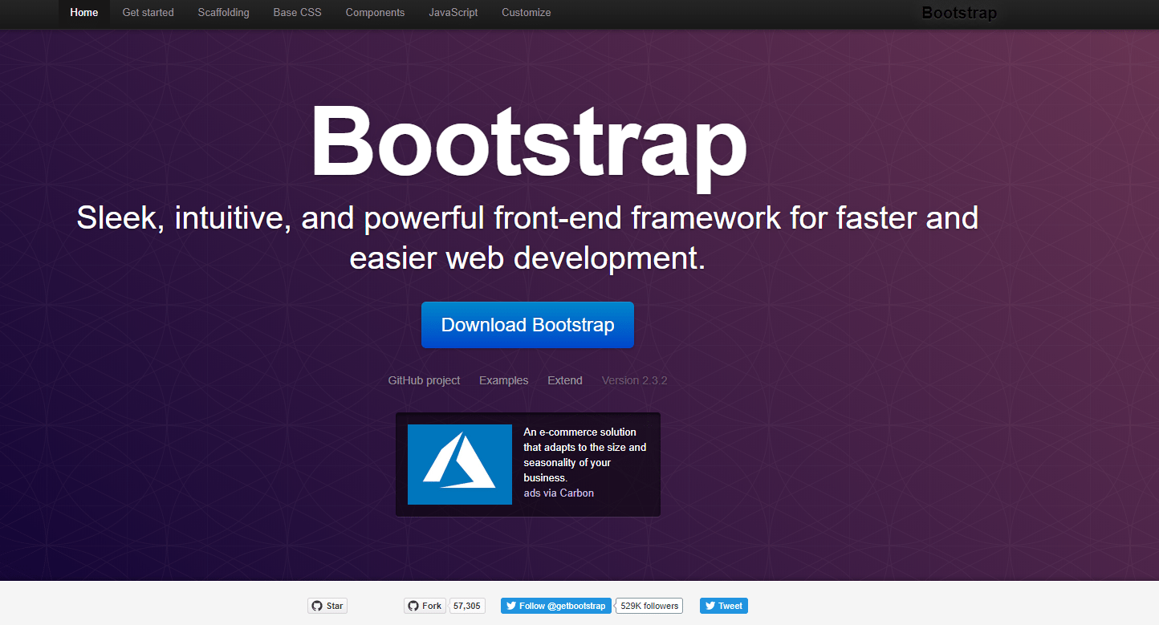This screenshot has height=625, width=1159.
Task: Click the Download Bootstrap button
Action: (527, 325)
